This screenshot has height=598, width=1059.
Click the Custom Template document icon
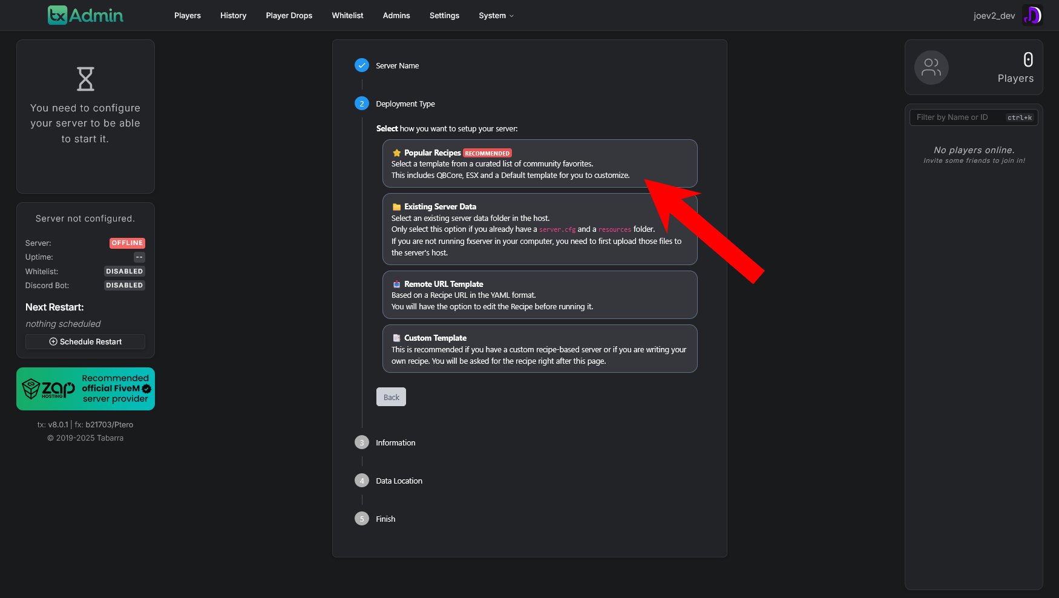click(x=396, y=338)
